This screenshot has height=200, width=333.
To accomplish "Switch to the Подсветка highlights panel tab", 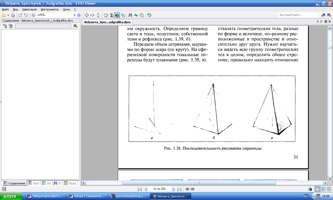I will tap(70, 183).
